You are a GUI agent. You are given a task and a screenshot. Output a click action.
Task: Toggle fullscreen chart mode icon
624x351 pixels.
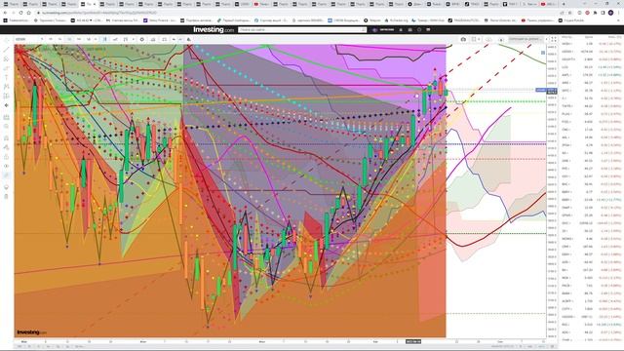(554, 39)
